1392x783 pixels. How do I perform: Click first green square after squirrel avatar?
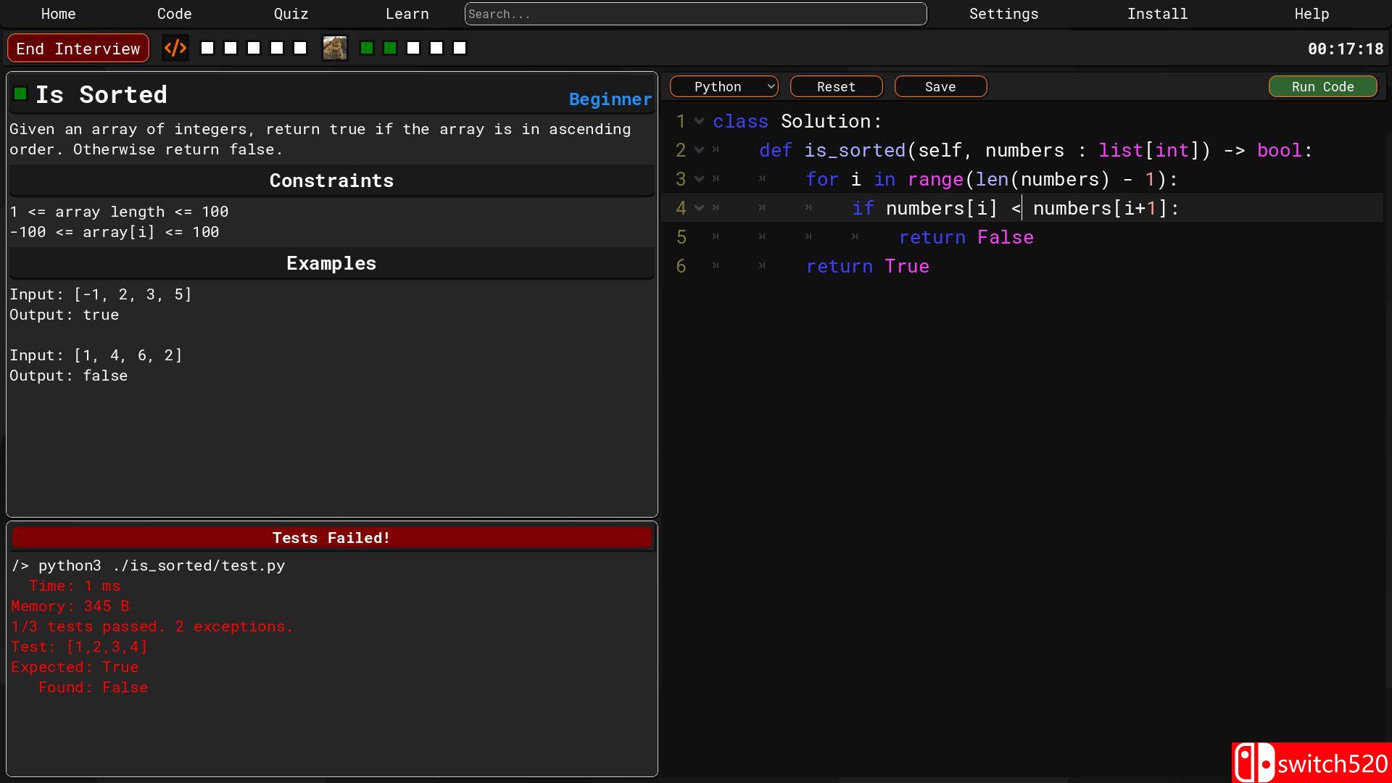pos(367,49)
